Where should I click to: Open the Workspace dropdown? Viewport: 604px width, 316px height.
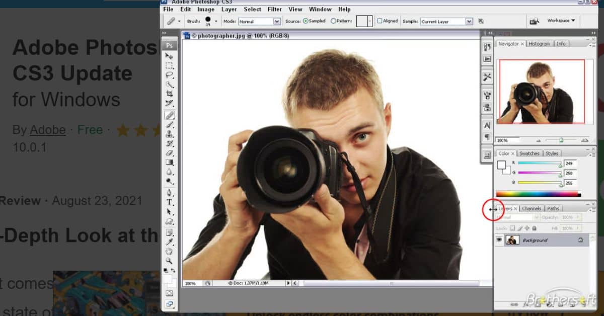pyautogui.click(x=561, y=21)
